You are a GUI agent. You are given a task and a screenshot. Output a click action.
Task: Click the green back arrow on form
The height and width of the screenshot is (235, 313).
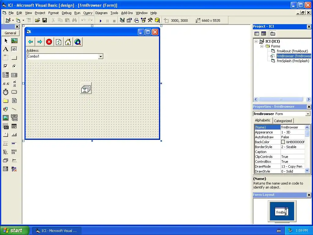pyautogui.click(x=31, y=42)
